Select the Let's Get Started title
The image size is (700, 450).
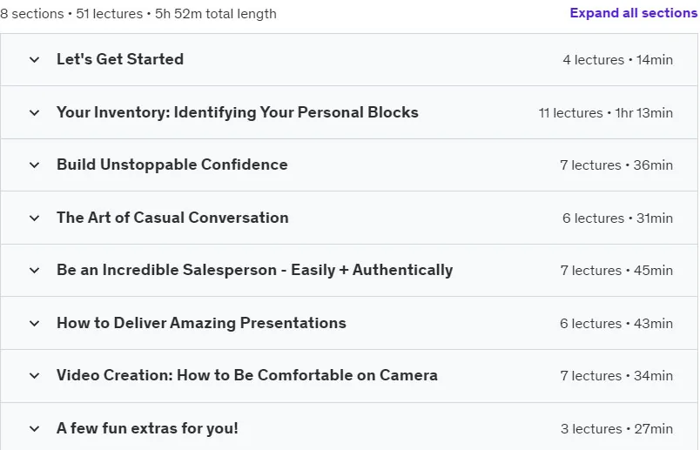pyautogui.click(x=120, y=59)
